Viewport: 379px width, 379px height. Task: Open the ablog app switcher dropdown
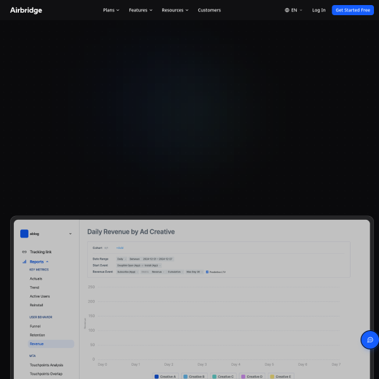point(70,234)
